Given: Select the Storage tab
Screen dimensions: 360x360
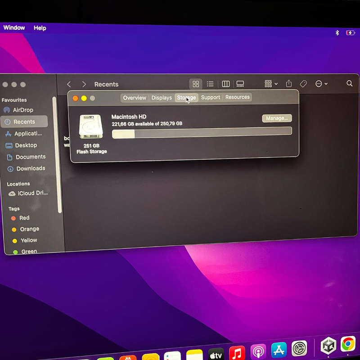Looking at the screenshot, I should [186, 98].
